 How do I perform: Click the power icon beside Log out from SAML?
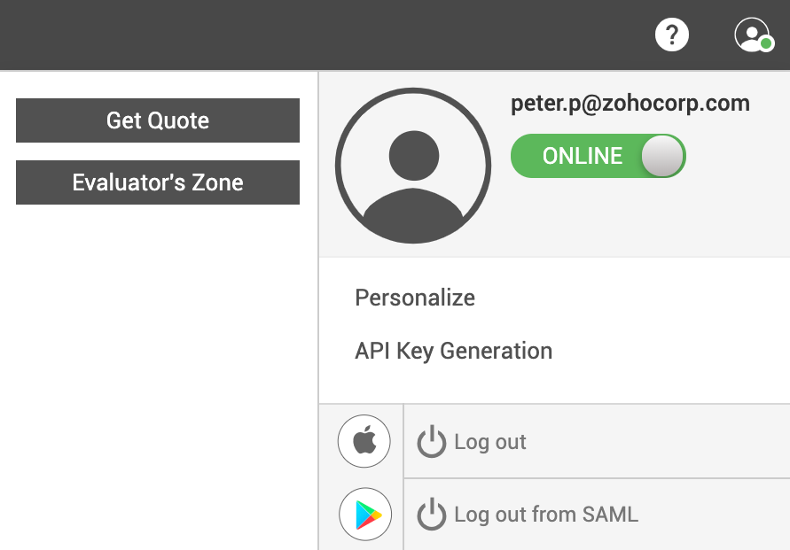pyautogui.click(x=432, y=515)
